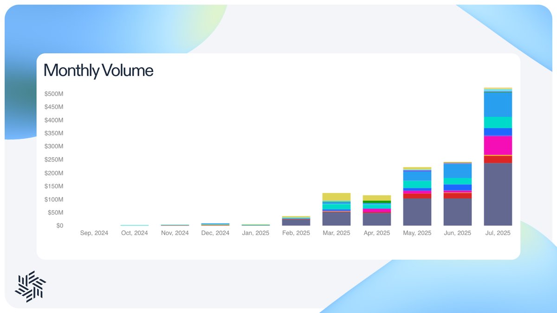Screen dimensions: 557x313
Task: Select the $100M y-axis label
Action: [54, 199]
